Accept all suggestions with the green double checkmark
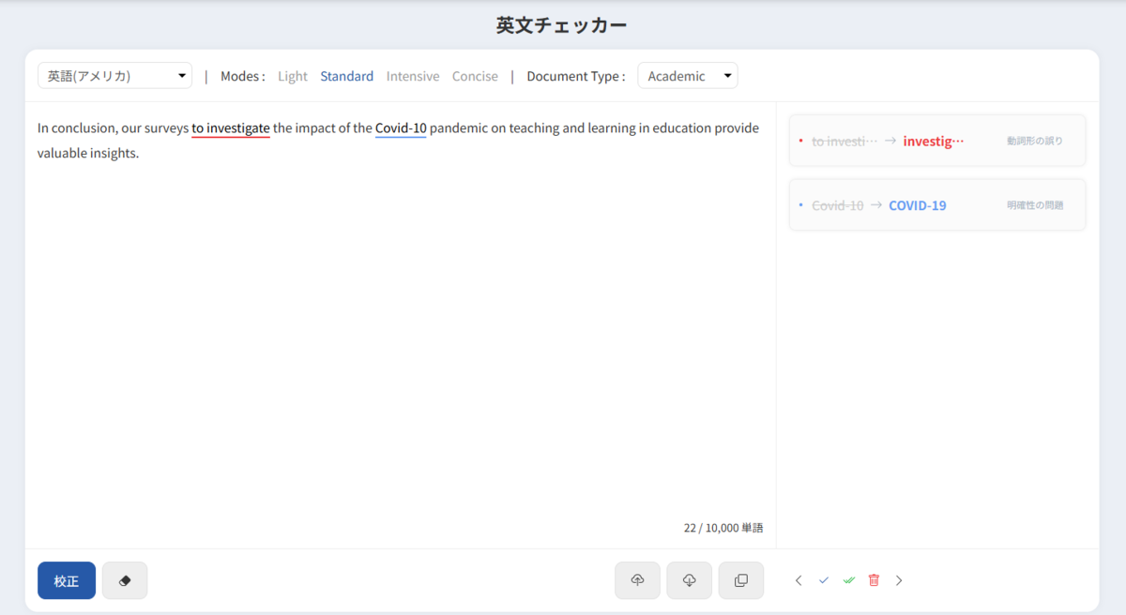Screen dimensions: 1126x615 click(848, 579)
